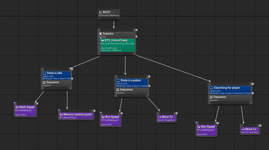Screen dimensions: 269x150
Task: Click the ROOT node icon
Action: click(x=100, y=12)
